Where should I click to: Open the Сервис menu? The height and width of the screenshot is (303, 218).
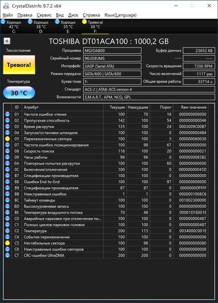[x=44, y=15]
